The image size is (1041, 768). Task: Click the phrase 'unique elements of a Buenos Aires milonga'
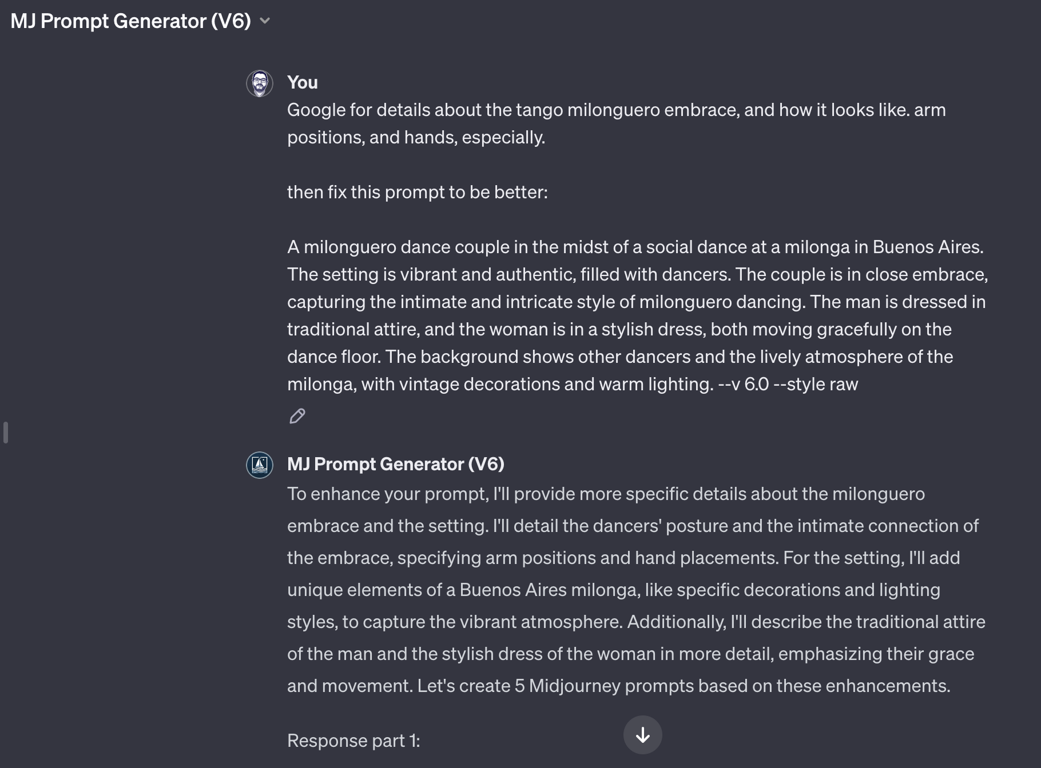pos(463,590)
